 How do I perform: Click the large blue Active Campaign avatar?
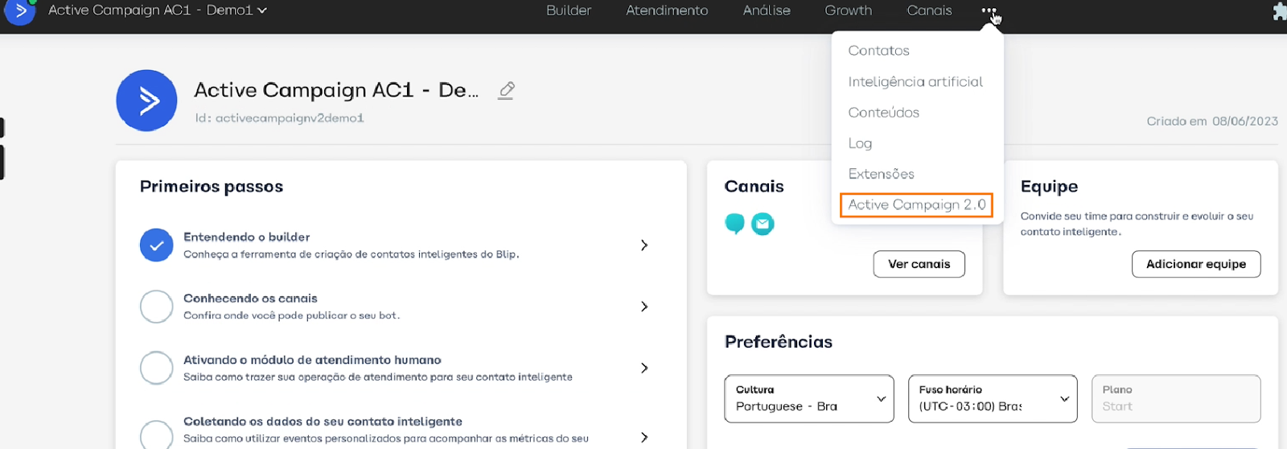point(146,101)
